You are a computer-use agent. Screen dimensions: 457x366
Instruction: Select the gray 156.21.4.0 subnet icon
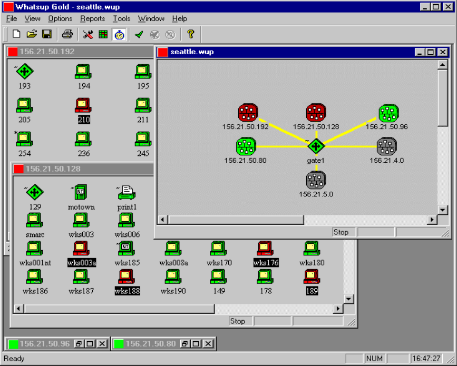pyautogui.click(x=386, y=146)
